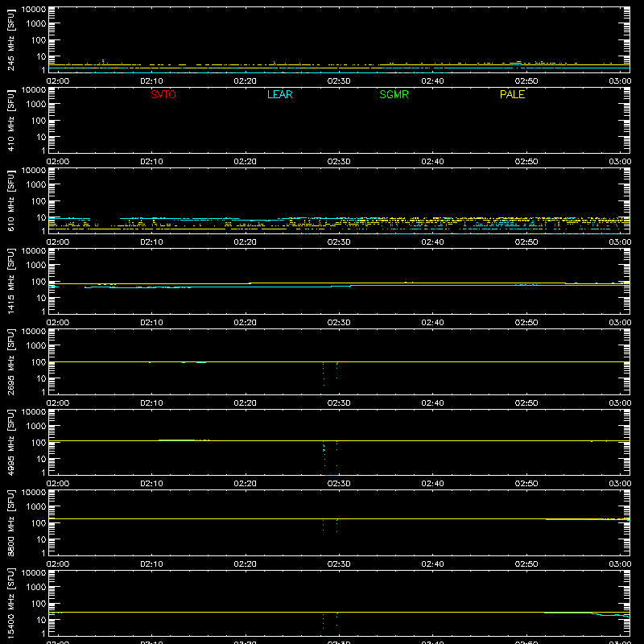Click 03:00 time label below 2695 MHz plot
The height and width of the screenshot is (644, 644).
pyautogui.click(x=620, y=403)
